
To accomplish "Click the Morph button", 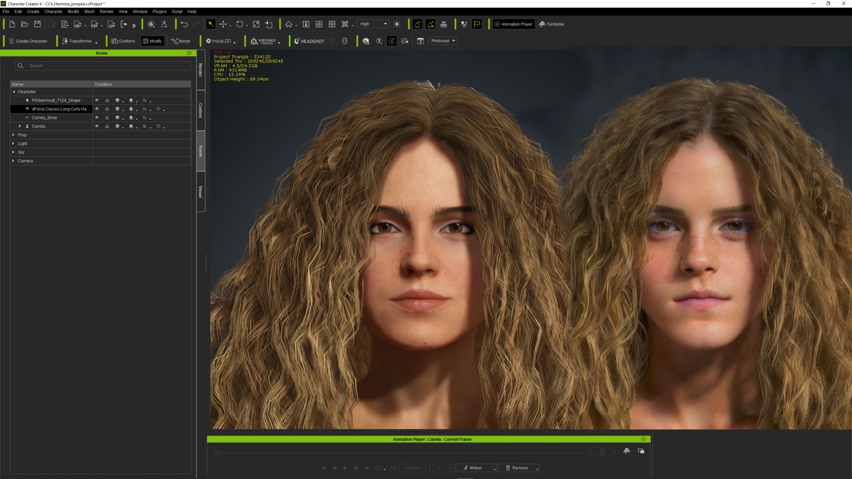I will coord(181,41).
